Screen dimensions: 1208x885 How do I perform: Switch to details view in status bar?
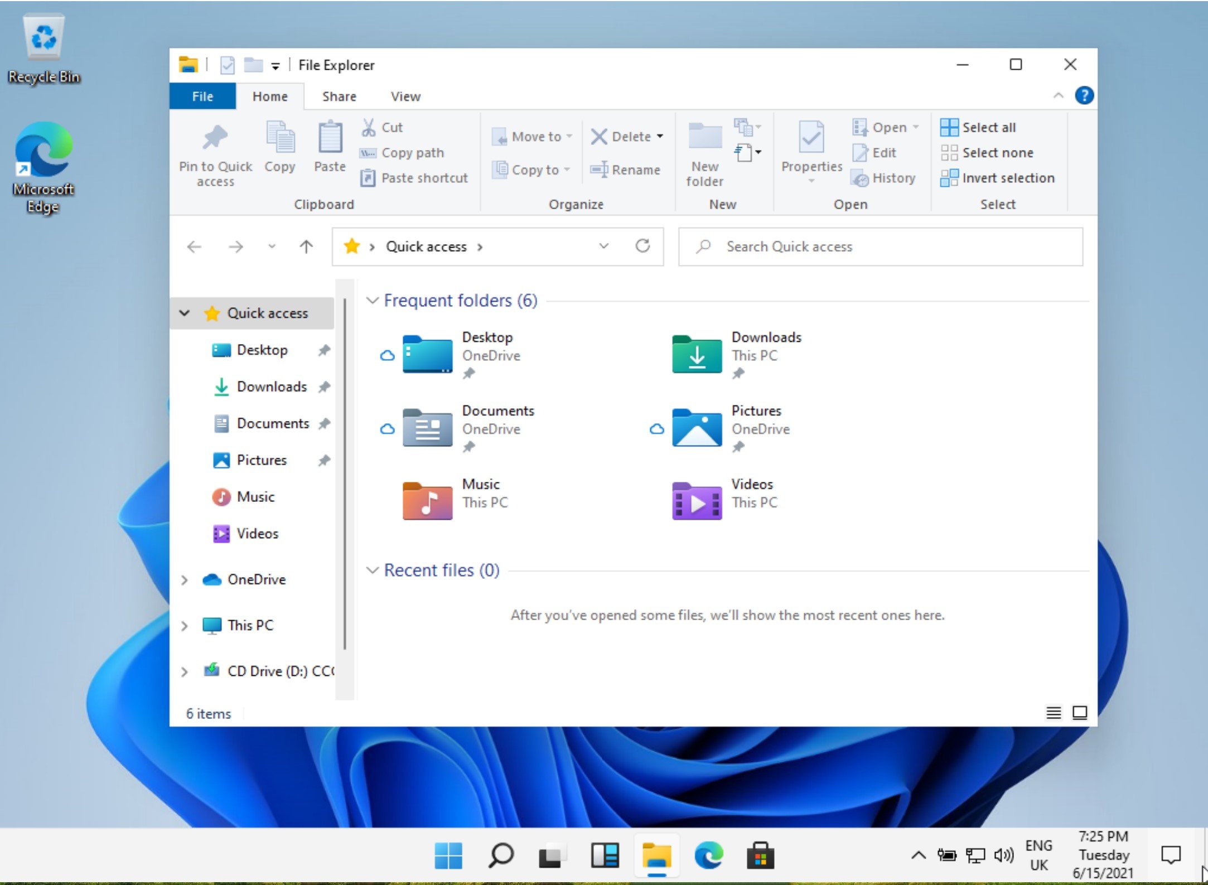tap(1053, 713)
